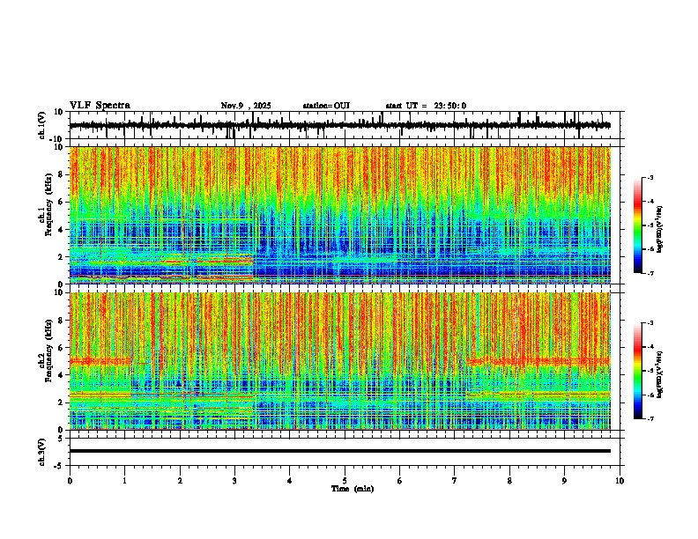Click the "start UT = 23:50:0" text
This screenshot has height=539, width=698.
click(426, 106)
